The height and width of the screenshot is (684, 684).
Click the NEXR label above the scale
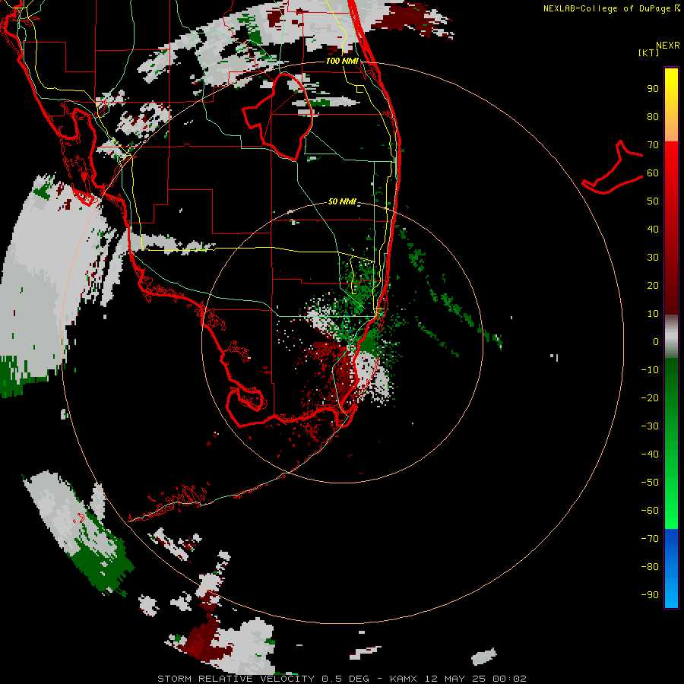click(667, 46)
